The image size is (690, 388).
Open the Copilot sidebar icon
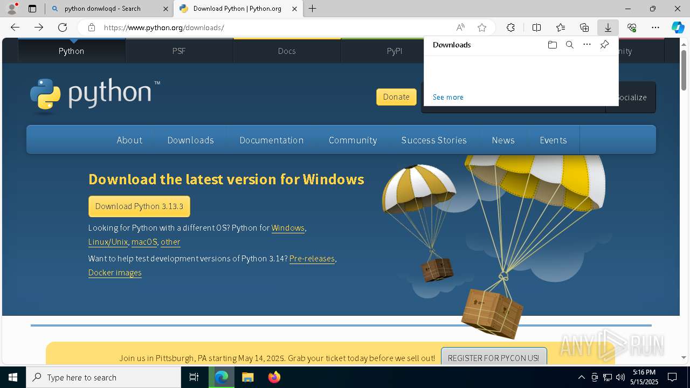(678, 27)
